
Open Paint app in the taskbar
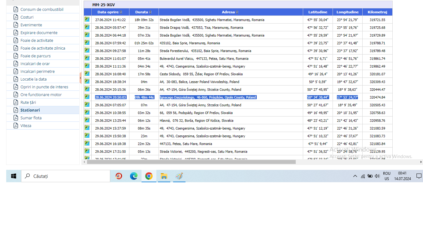pos(179,176)
